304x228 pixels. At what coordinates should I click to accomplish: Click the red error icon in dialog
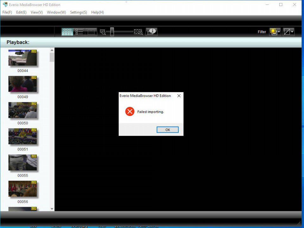coord(130,111)
